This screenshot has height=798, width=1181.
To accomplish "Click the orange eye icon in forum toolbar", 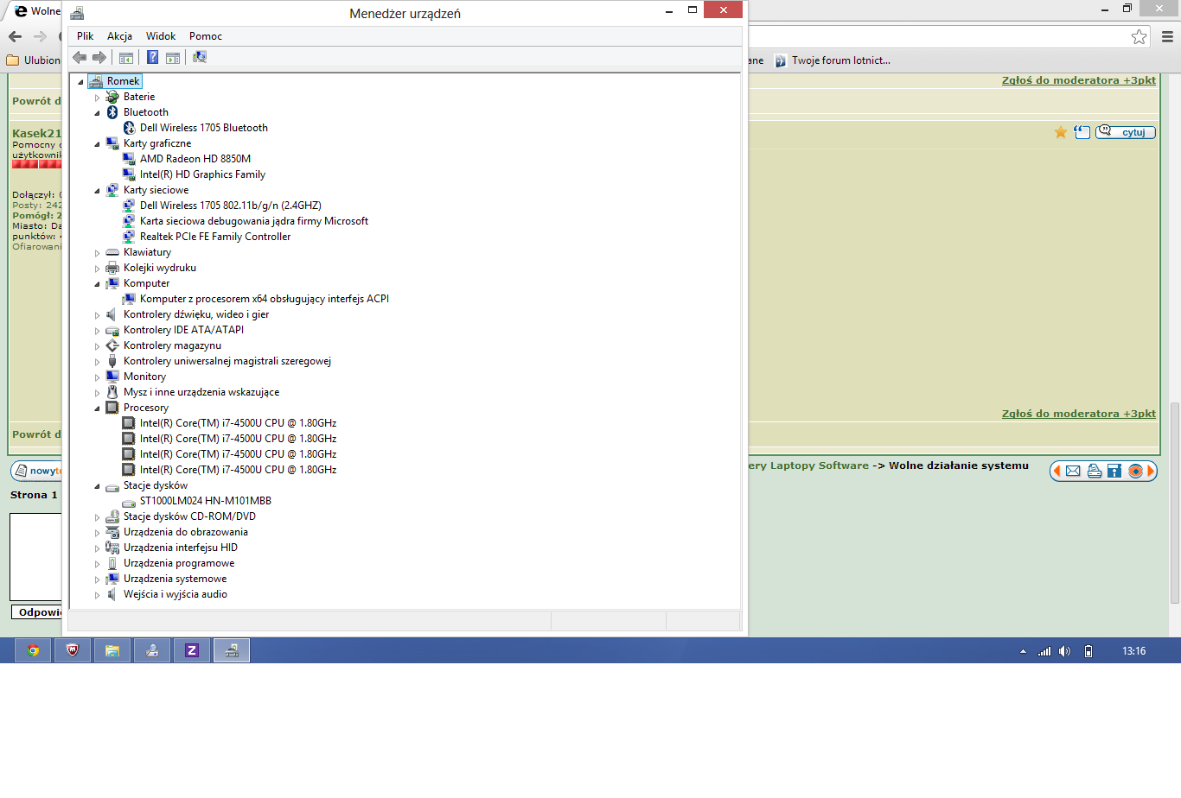I will pyautogui.click(x=1135, y=471).
